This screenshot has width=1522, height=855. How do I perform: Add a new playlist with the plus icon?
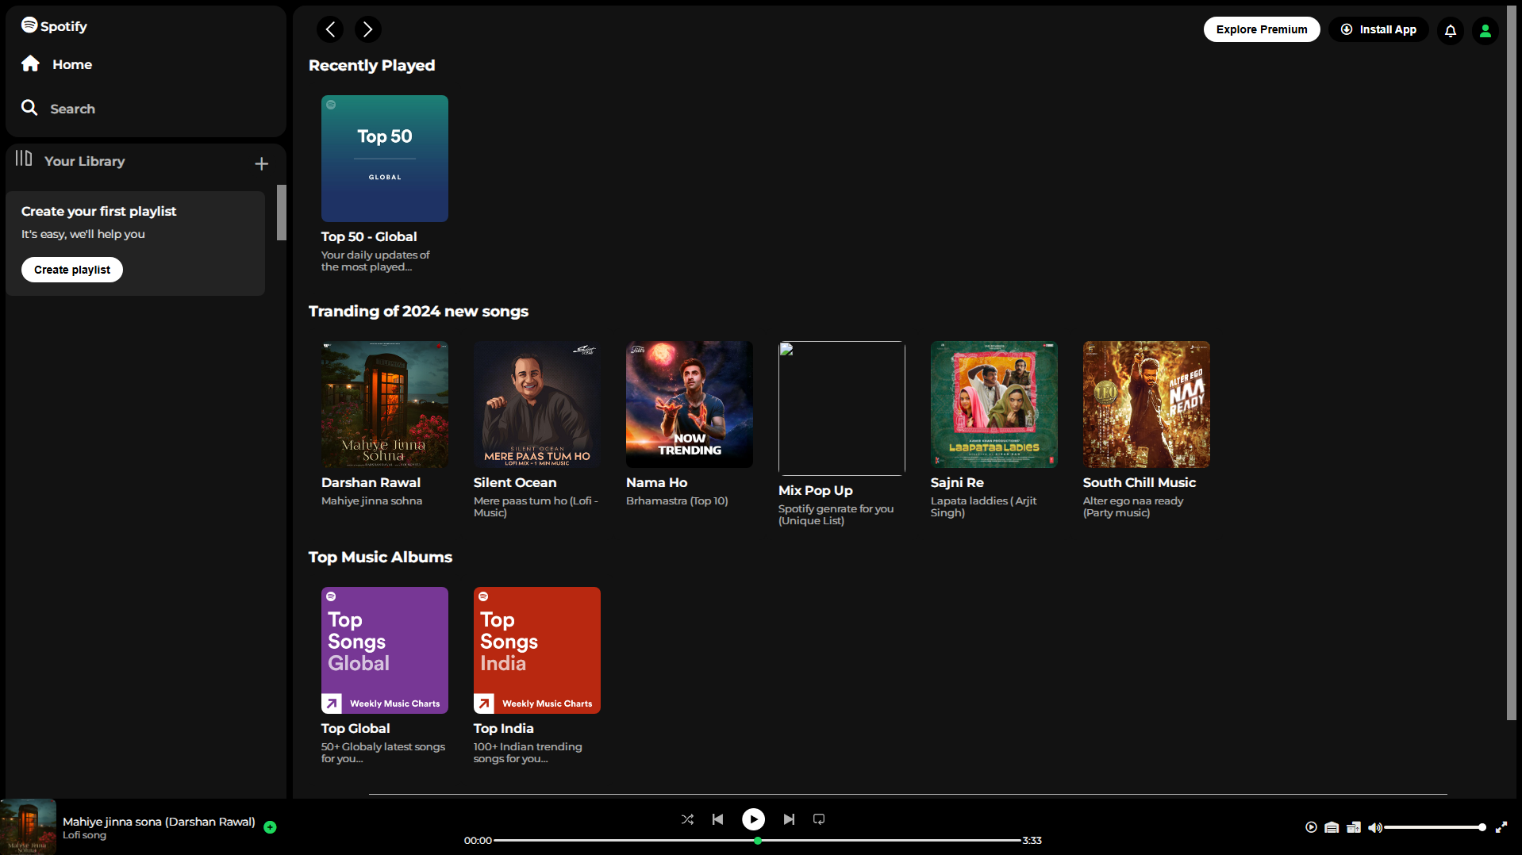[261, 163]
